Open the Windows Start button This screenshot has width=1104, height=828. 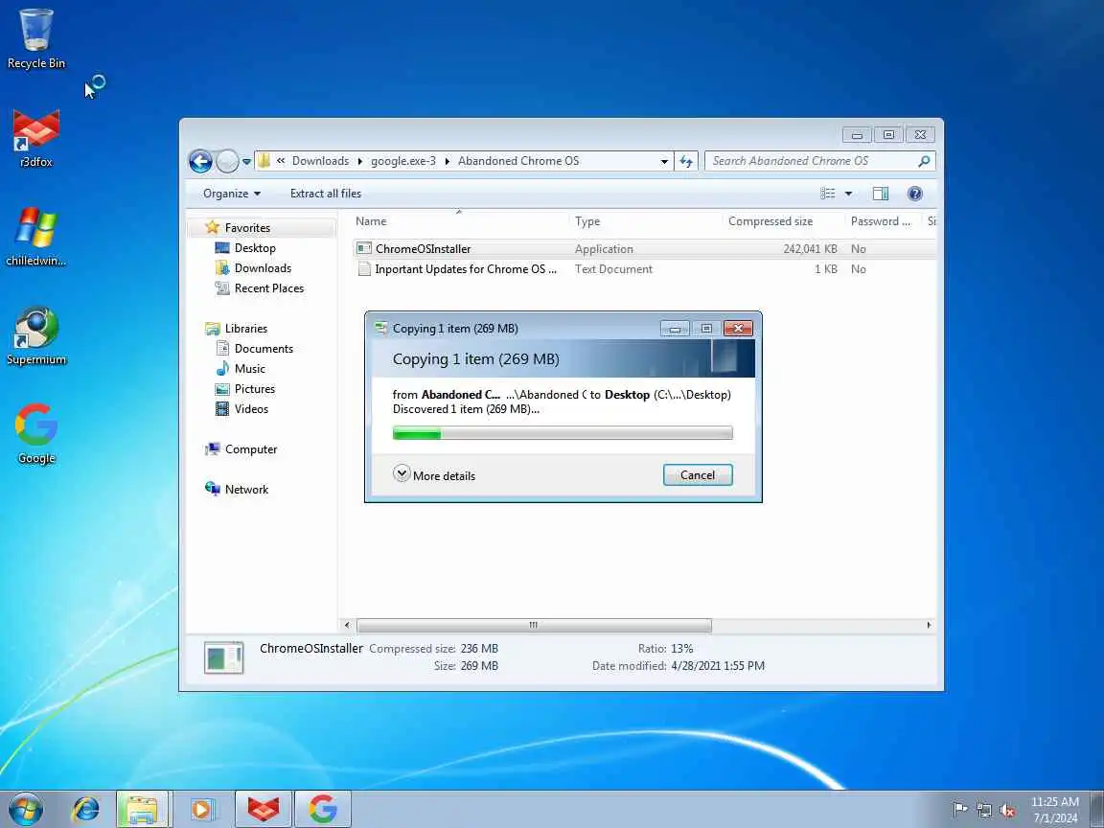[26, 809]
